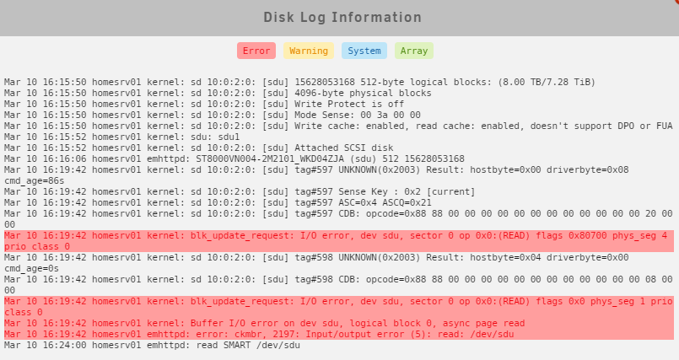The height and width of the screenshot is (360, 679).
Task: Click the ST8000VN004-2M2101 emhttpd log line
Action: (x=234, y=159)
